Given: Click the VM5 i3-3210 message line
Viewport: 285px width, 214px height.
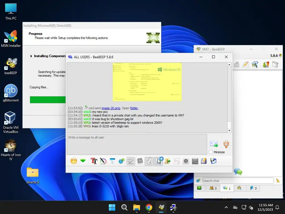Looking at the screenshot, I should coord(98,126).
